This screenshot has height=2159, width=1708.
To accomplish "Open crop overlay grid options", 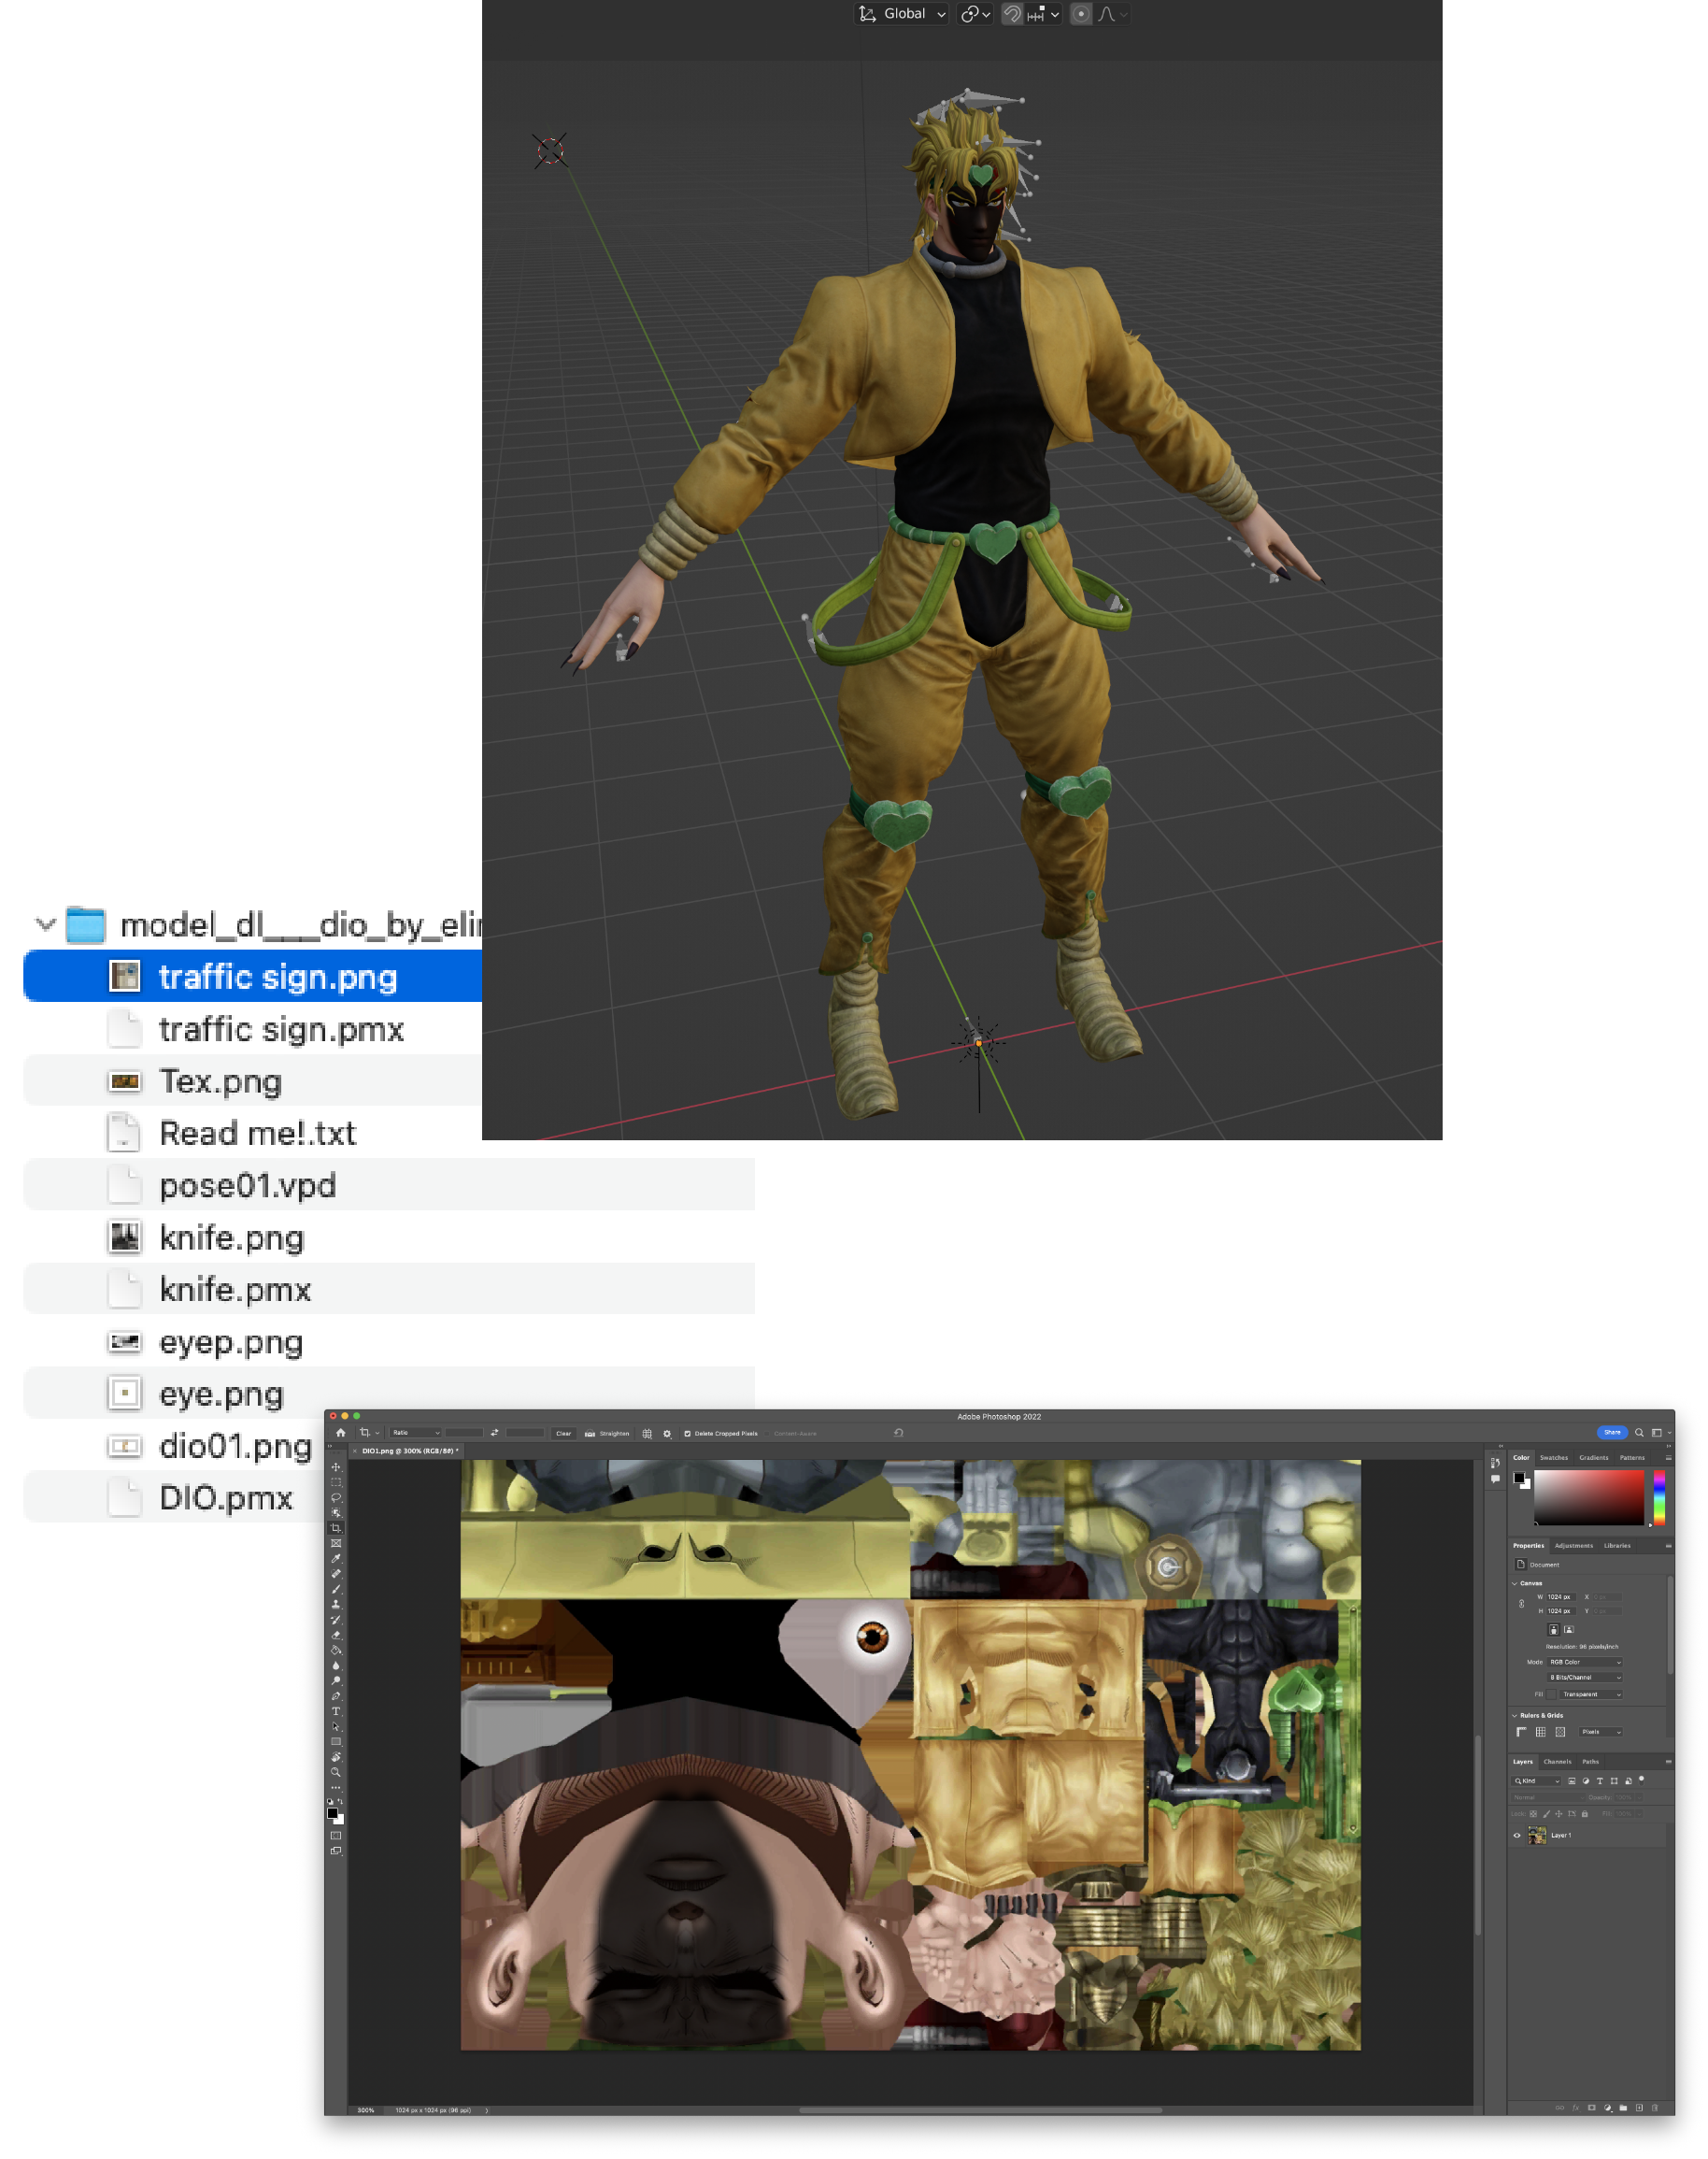I will pyautogui.click(x=647, y=1434).
